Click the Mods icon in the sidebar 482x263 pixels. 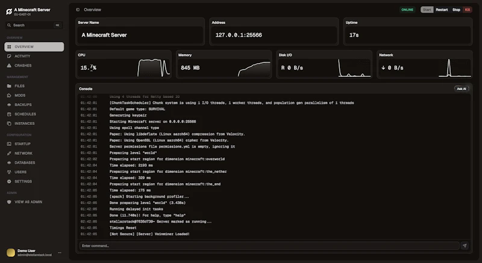click(9, 95)
